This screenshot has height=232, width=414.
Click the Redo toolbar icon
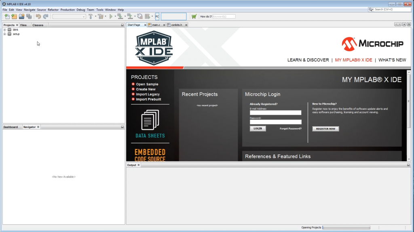pos(46,17)
